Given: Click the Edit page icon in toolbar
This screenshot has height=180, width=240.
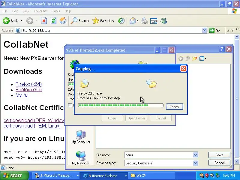Looking at the screenshot, I should [154, 21].
